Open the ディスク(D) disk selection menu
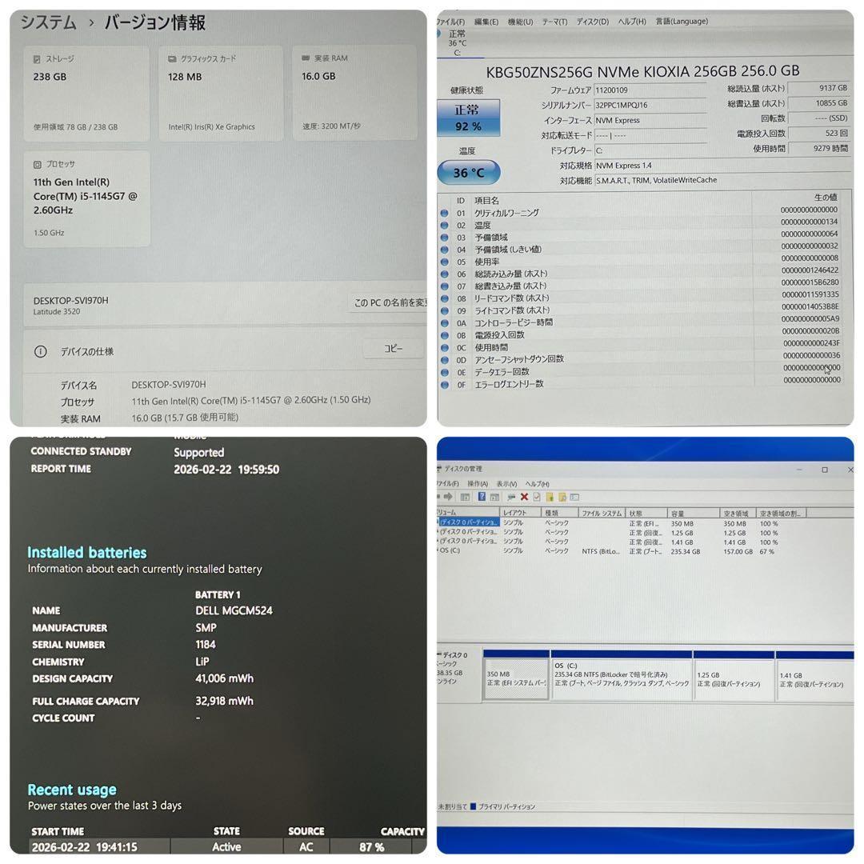 [x=592, y=22]
